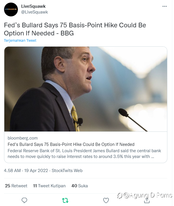
Task: View the 40 Suka likes list
Action: pyautogui.click(x=80, y=186)
